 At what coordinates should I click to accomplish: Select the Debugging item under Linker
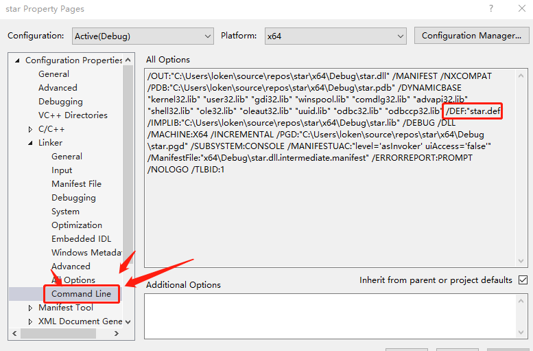(x=73, y=198)
